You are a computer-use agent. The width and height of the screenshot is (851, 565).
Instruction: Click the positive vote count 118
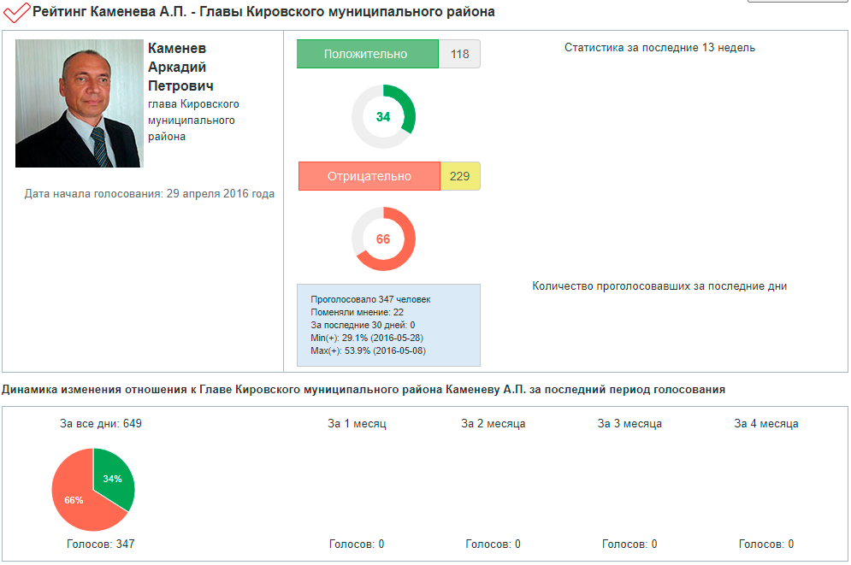(459, 54)
